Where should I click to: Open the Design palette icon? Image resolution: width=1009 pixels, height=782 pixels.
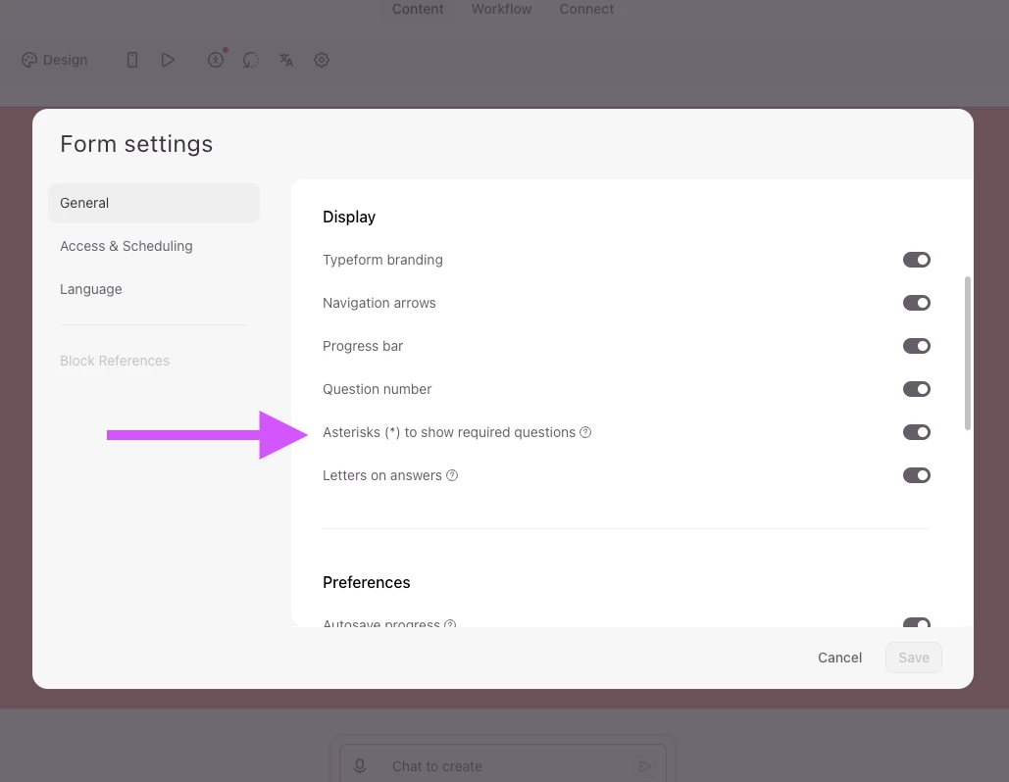tap(29, 60)
